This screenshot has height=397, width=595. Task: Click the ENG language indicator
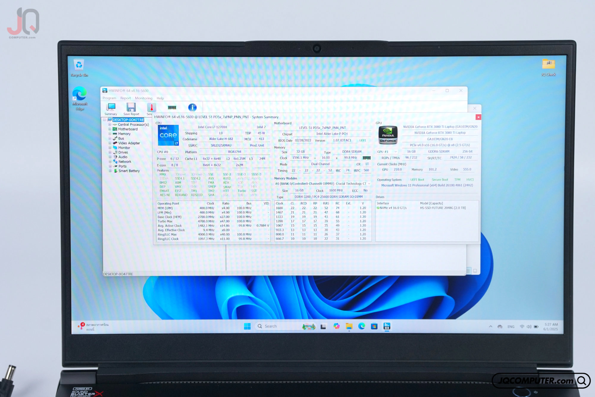[511, 327]
